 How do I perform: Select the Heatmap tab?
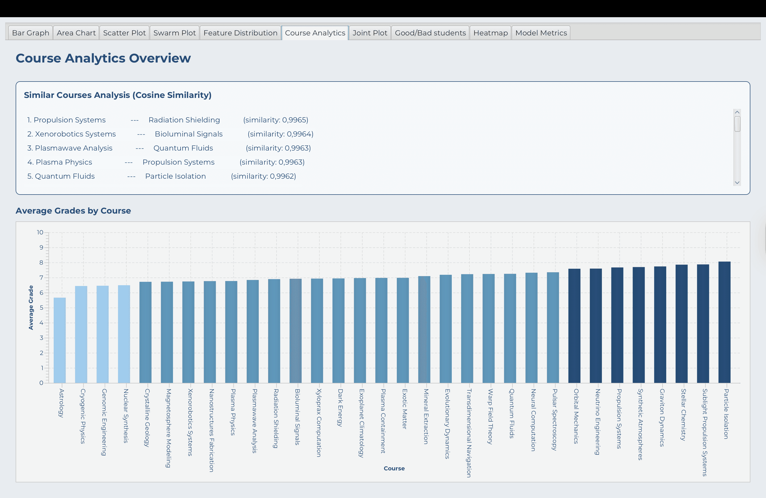[x=490, y=33]
